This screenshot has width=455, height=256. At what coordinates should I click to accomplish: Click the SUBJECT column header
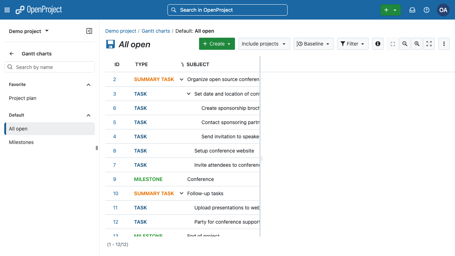pyautogui.click(x=198, y=64)
